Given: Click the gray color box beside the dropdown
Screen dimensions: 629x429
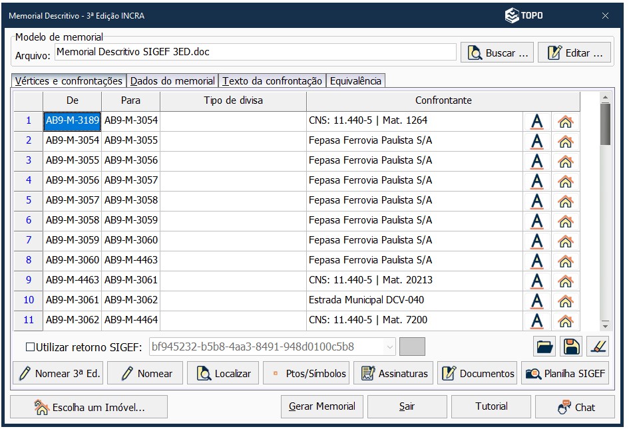Looking at the screenshot, I should click(x=411, y=347).
